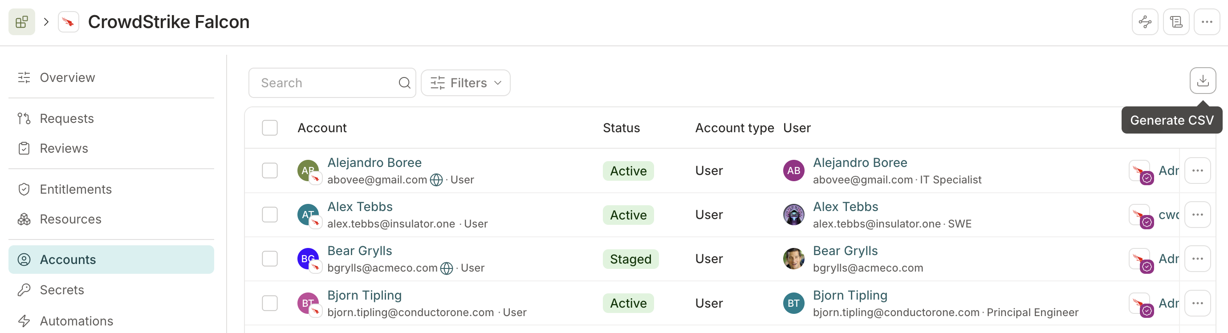Image resolution: width=1228 pixels, height=333 pixels.
Task: Open Alex Tebbs user link in User column
Action: (846, 207)
